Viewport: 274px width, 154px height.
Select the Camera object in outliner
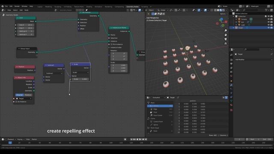click(x=244, y=19)
